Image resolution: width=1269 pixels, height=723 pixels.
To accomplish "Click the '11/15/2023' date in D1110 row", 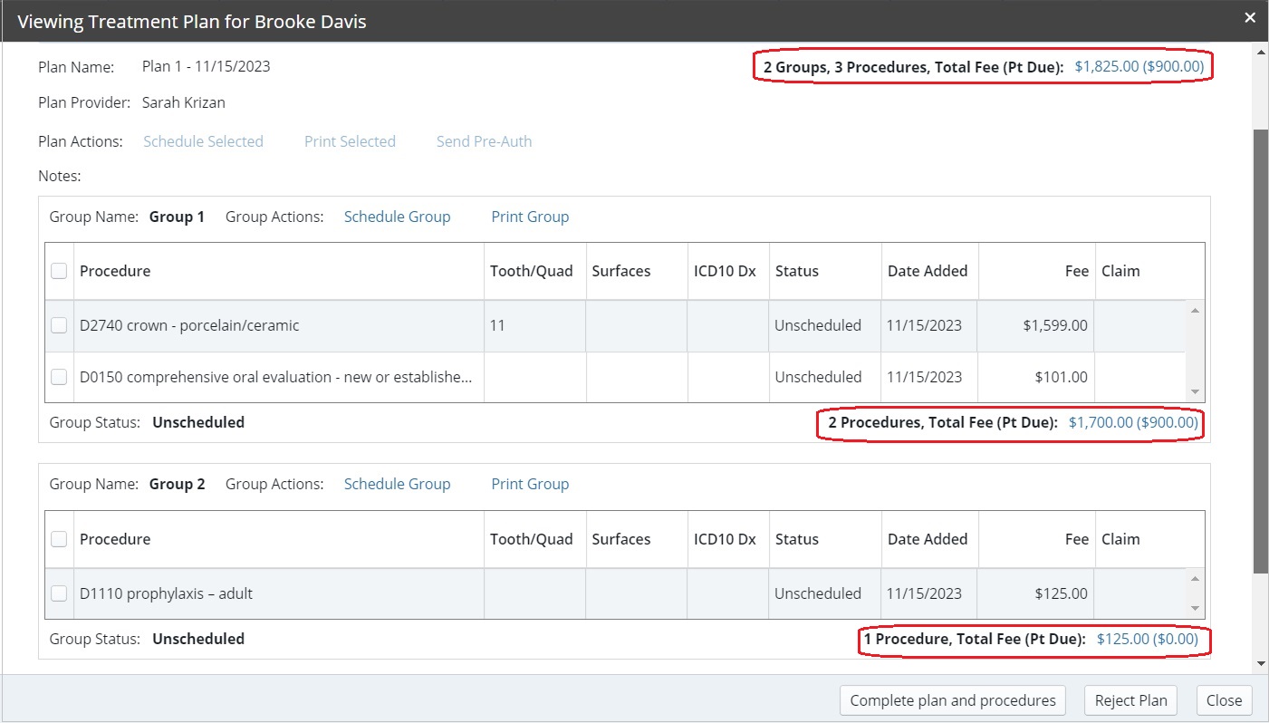I will pyautogui.click(x=925, y=593).
